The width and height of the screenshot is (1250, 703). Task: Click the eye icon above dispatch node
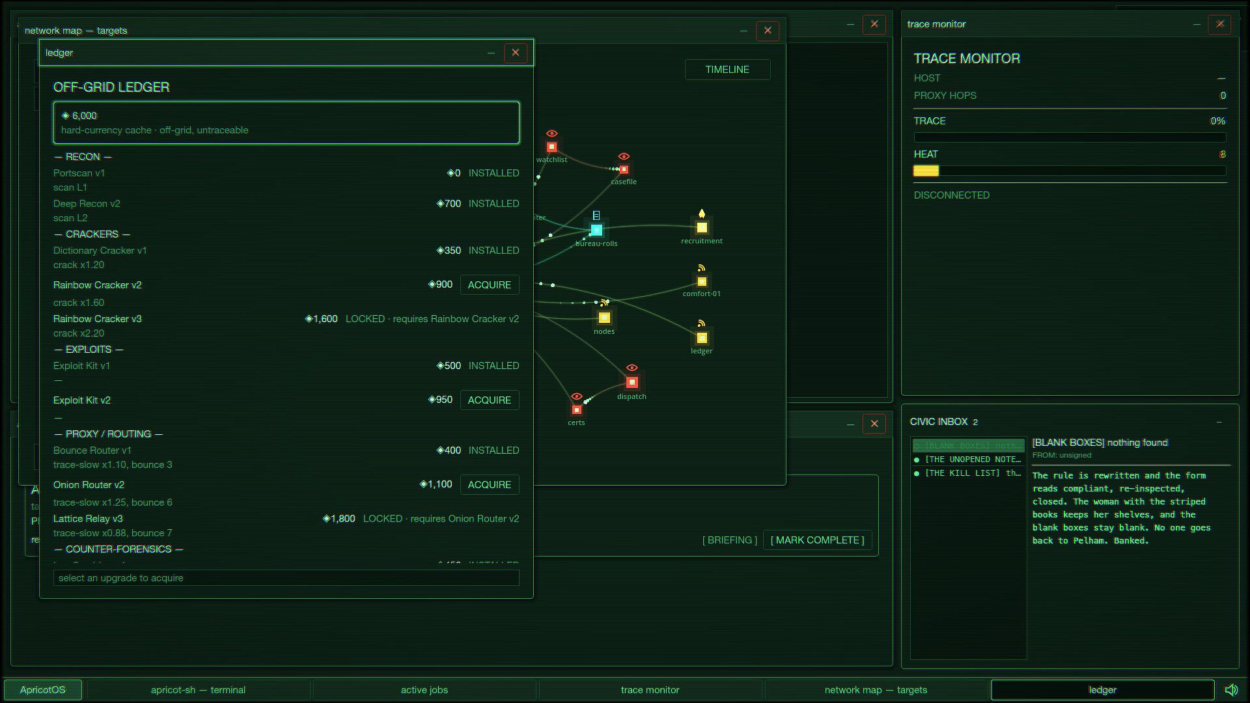coord(632,368)
